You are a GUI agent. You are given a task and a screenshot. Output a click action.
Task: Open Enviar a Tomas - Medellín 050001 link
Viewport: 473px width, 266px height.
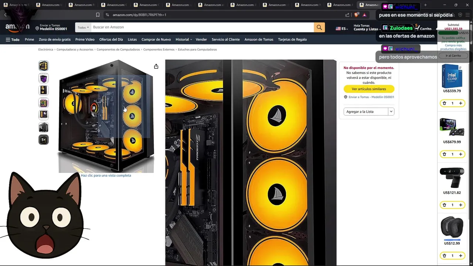(x=371, y=97)
